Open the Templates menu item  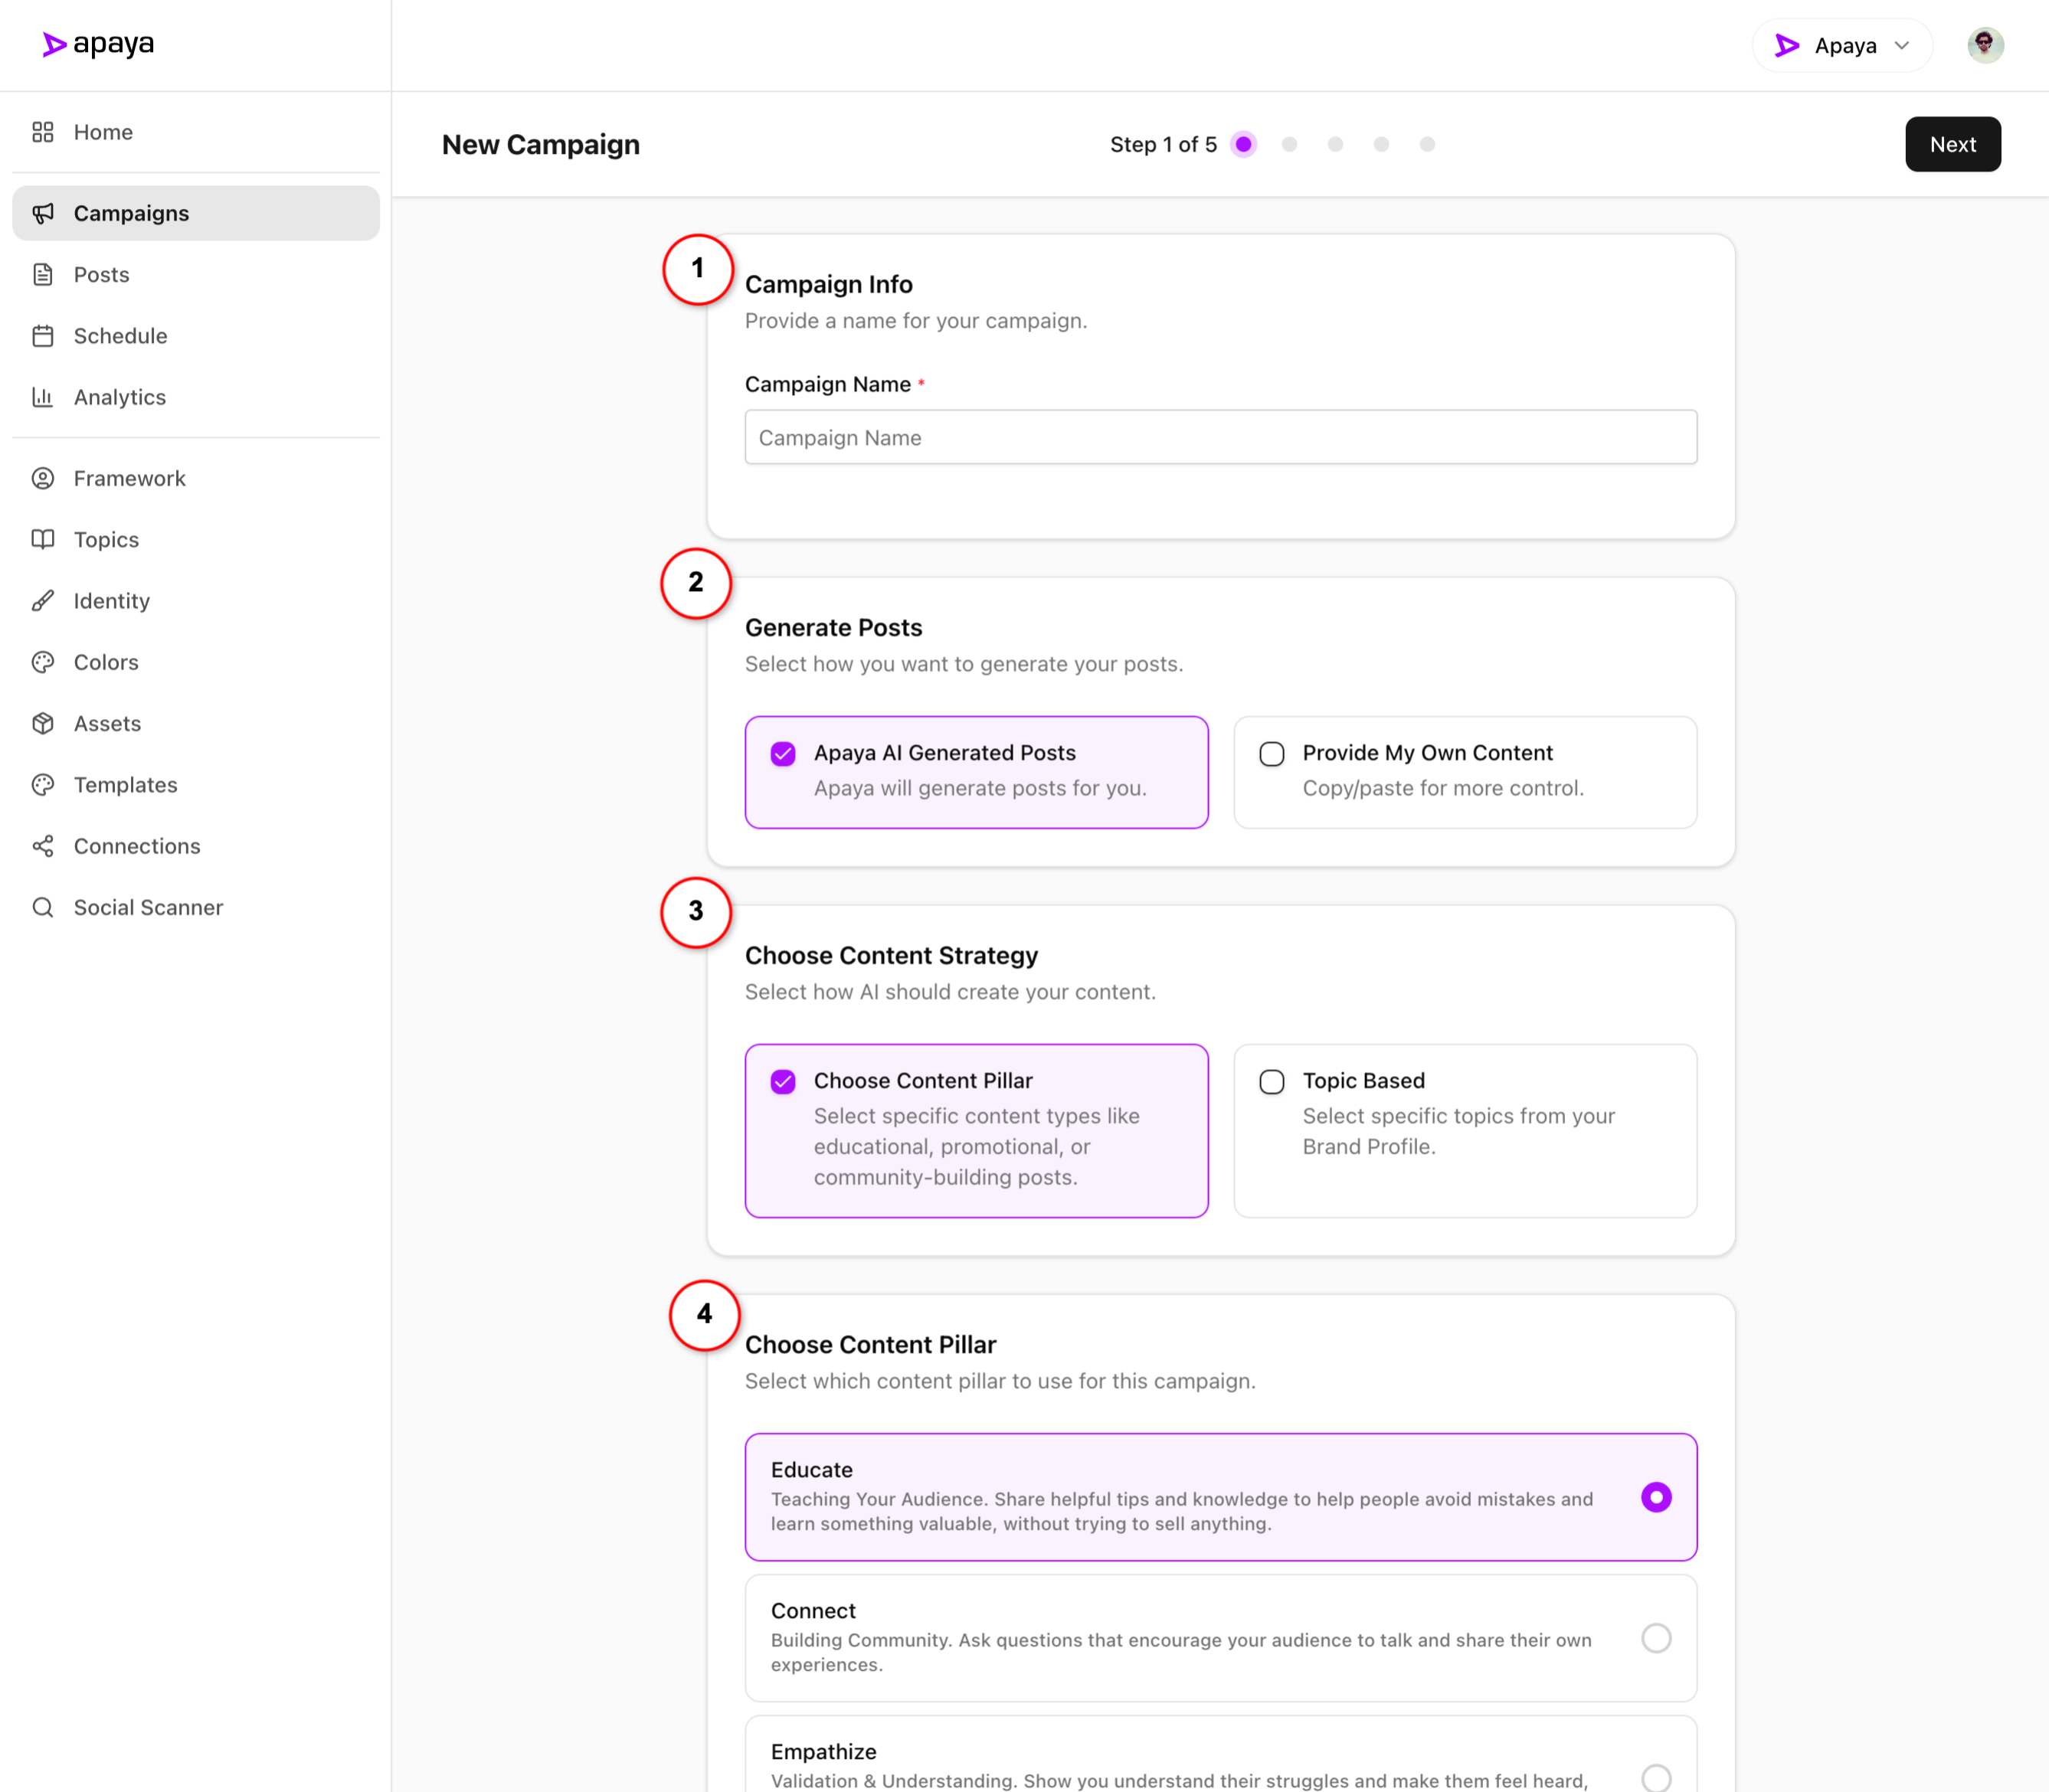pyautogui.click(x=125, y=785)
